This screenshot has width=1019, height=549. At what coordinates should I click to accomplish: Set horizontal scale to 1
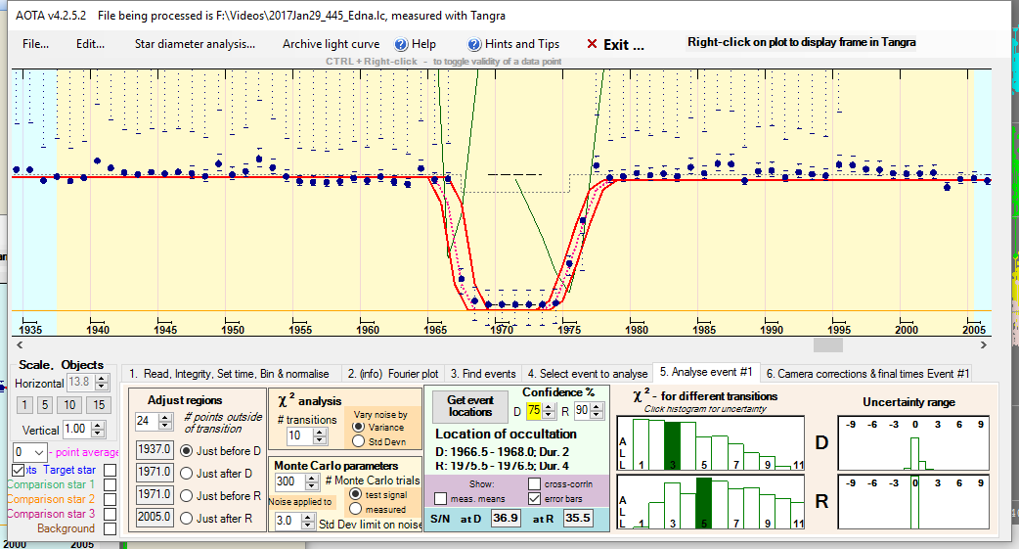click(24, 404)
